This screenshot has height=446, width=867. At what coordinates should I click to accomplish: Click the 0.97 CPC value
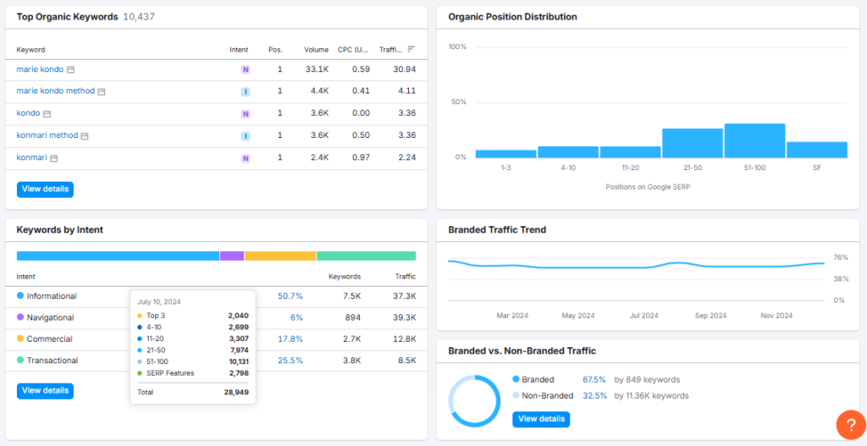pos(362,157)
